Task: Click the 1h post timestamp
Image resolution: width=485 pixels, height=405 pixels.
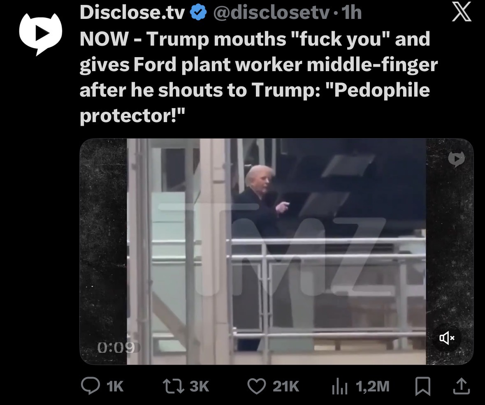Action: point(352,13)
